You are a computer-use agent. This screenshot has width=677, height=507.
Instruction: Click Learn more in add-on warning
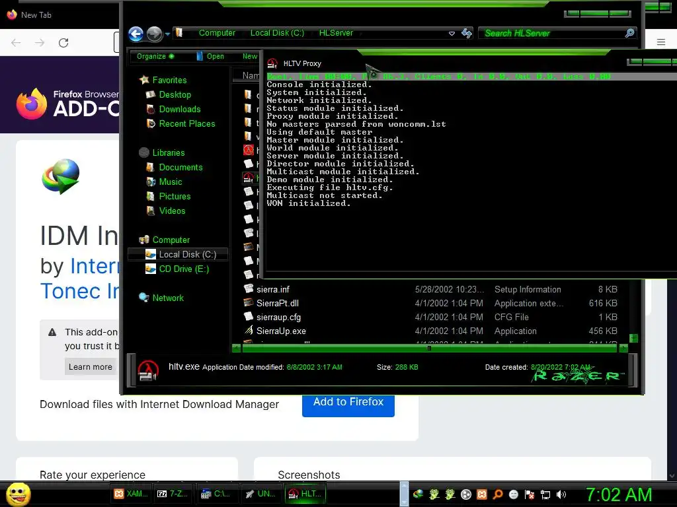coord(90,366)
